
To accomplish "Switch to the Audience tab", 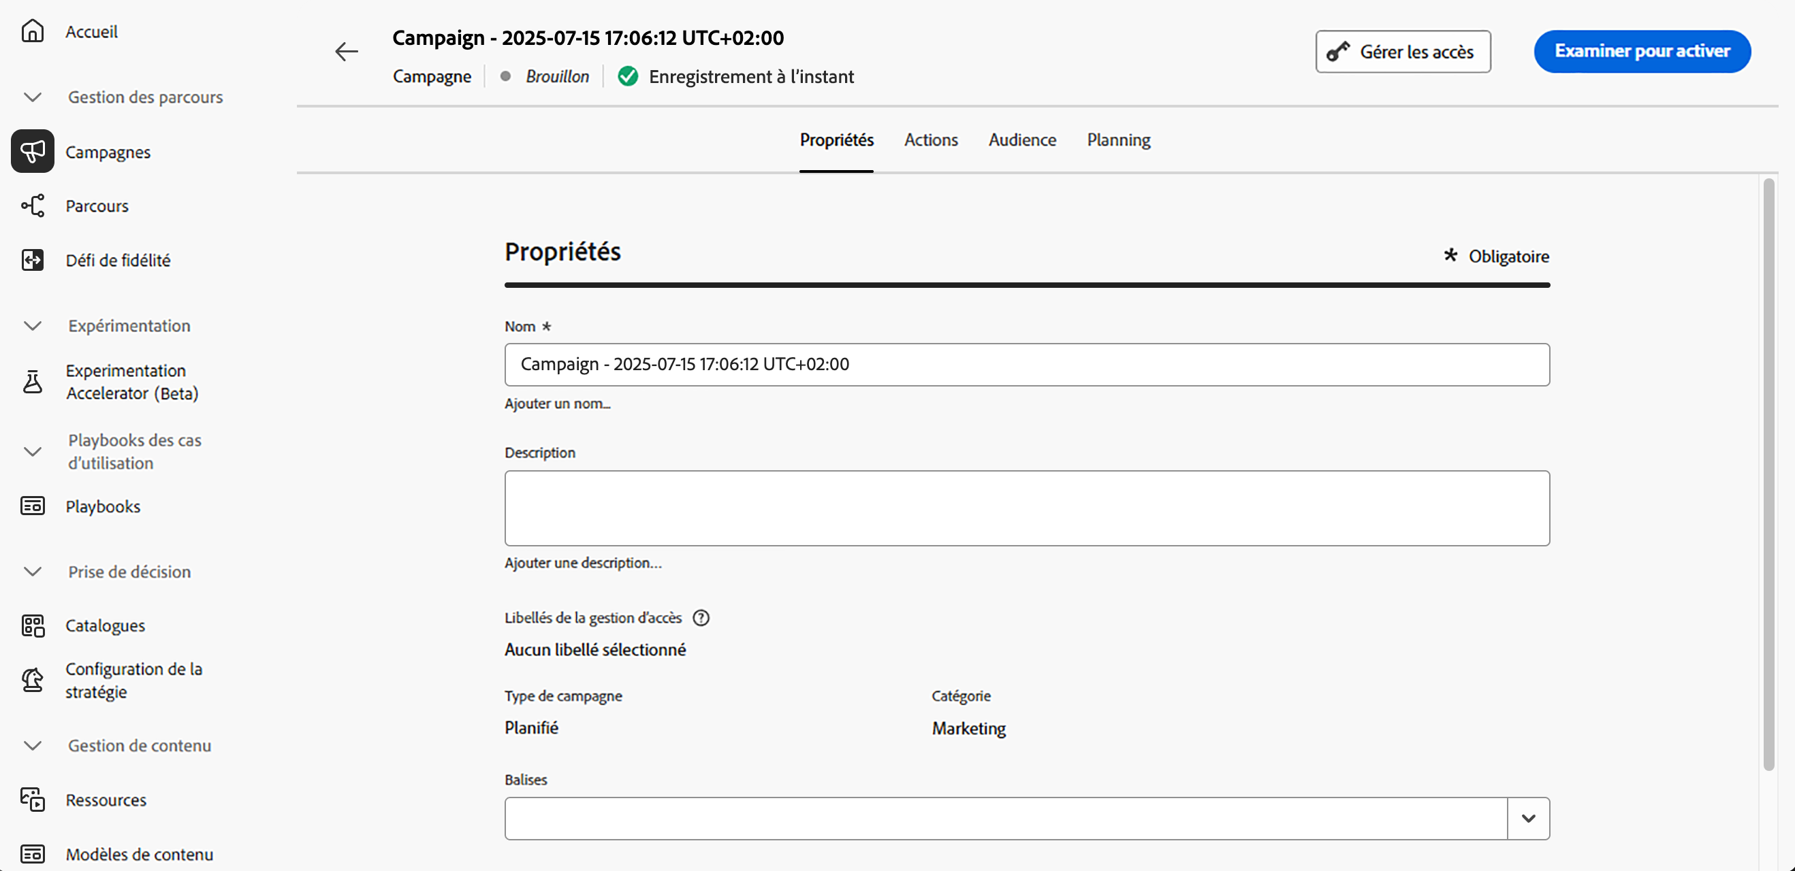I will pyautogui.click(x=1021, y=140).
